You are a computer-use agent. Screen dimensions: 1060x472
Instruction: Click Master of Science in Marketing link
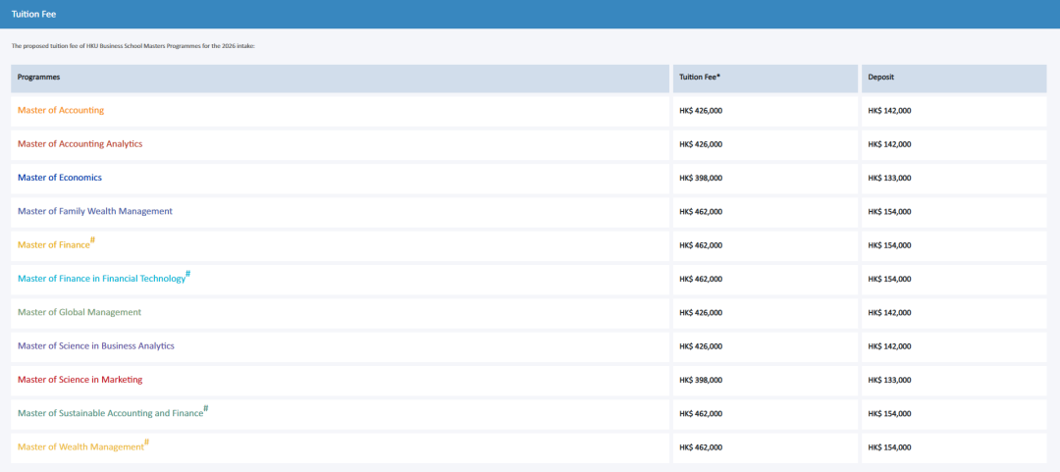tap(79, 380)
